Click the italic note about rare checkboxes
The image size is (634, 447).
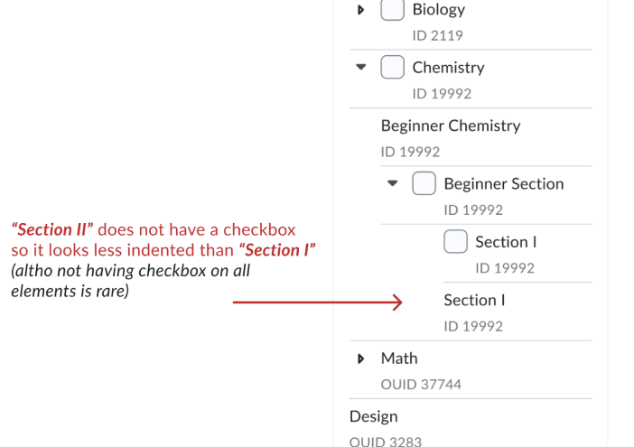131,280
